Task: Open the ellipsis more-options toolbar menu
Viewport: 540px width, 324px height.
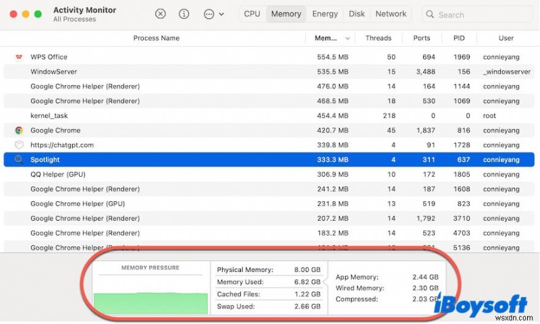Action: pyautogui.click(x=213, y=14)
